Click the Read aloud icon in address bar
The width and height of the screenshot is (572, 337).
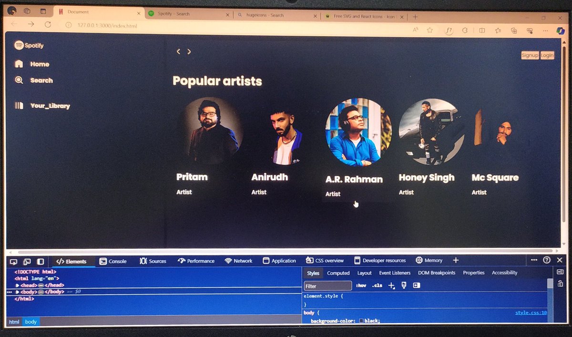pos(416,30)
